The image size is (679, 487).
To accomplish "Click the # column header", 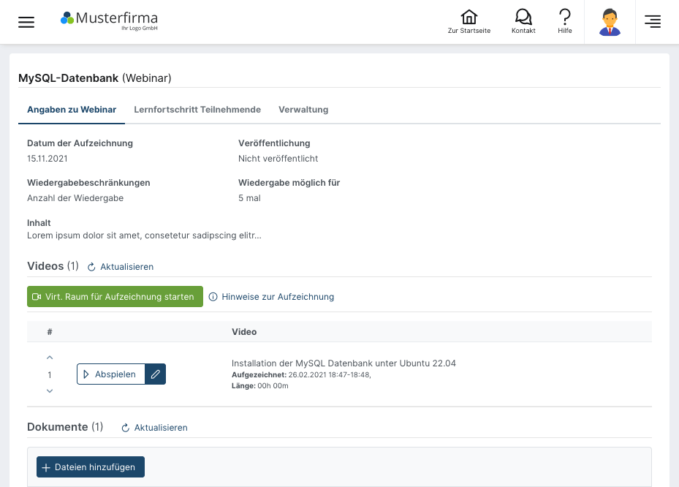I will [x=50, y=332].
